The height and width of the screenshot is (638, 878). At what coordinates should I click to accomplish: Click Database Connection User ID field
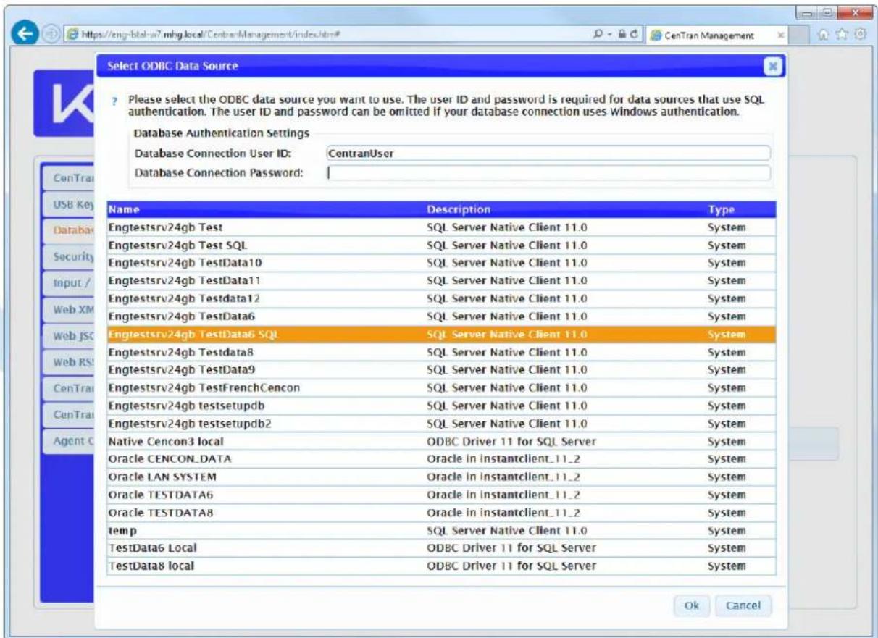pos(548,153)
